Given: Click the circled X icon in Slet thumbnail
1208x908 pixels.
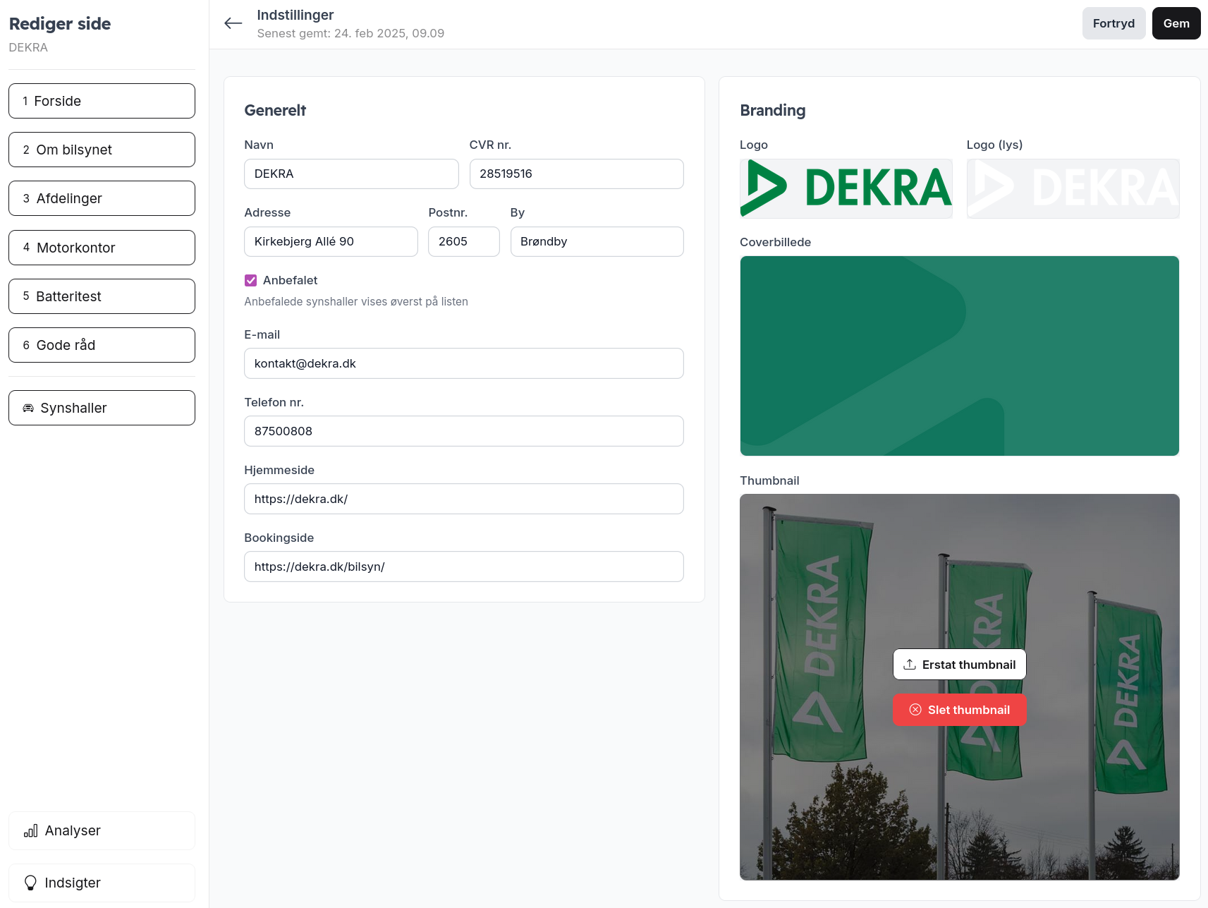Looking at the screenshot, I should (x=915, y=710).
